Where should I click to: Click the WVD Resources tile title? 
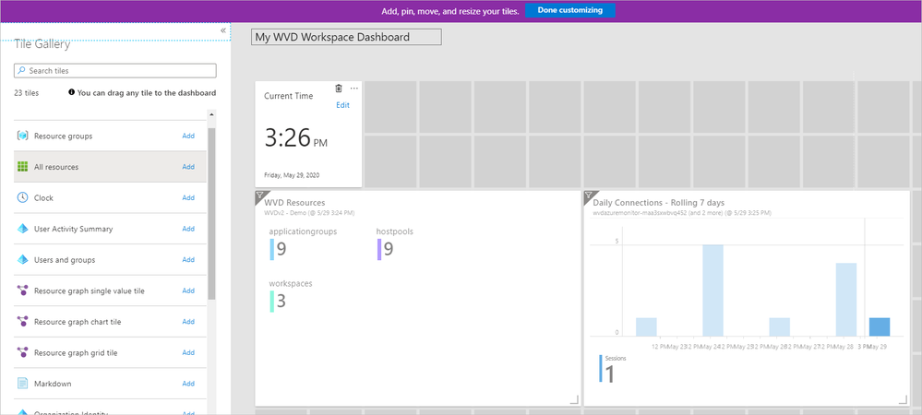(294, 203)
